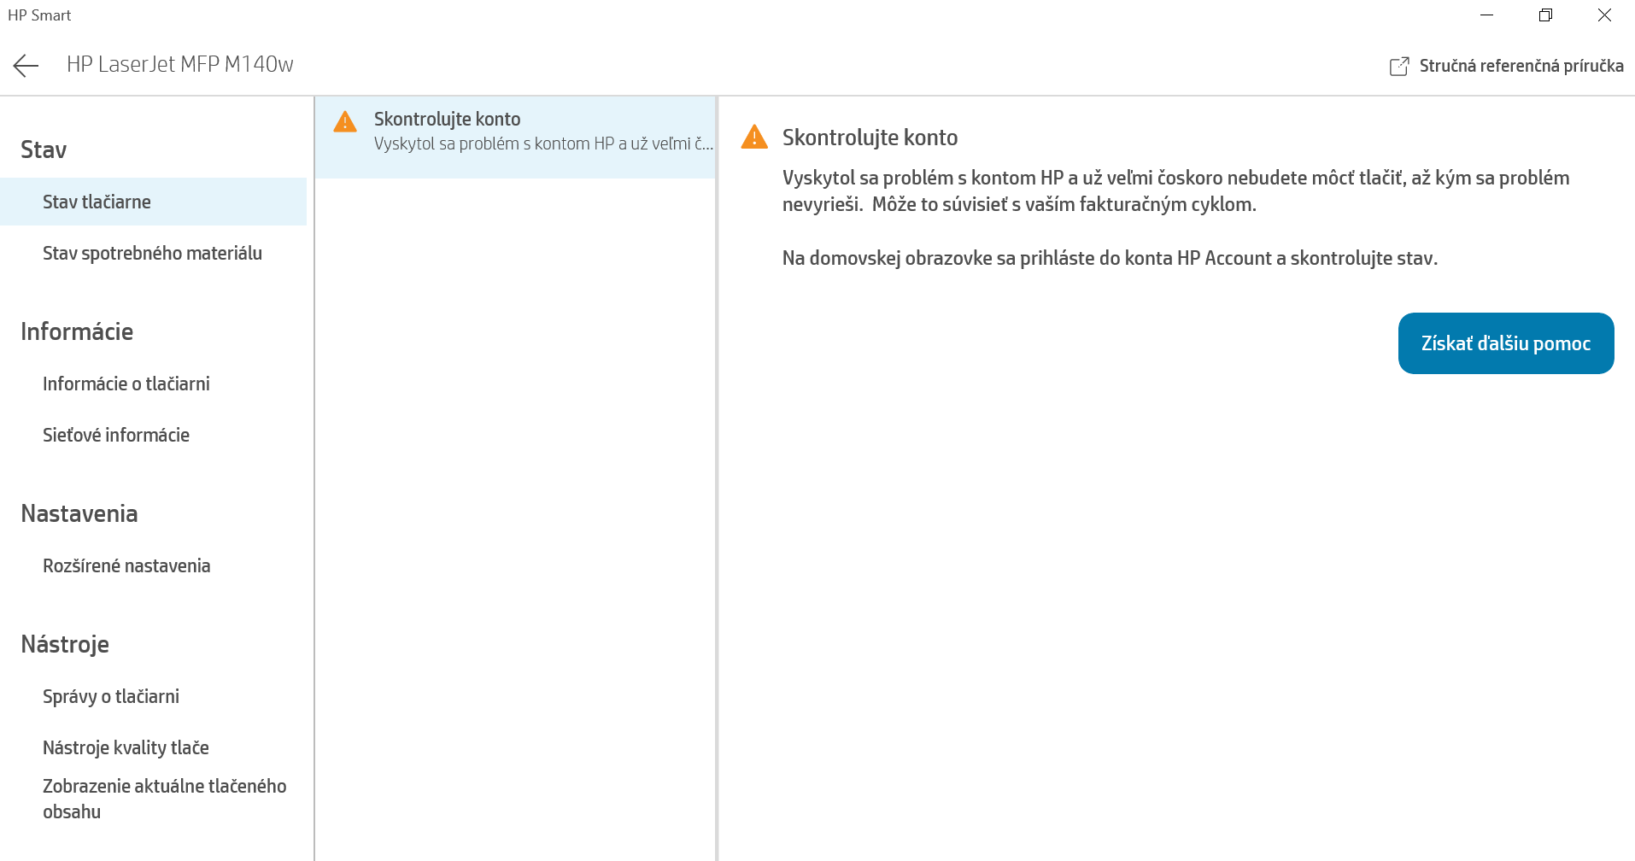The image size is (1635, 861).
Task: Open the Stručná referenčná príručka link
Action: pyautogui.click(x=1521, y=66)
